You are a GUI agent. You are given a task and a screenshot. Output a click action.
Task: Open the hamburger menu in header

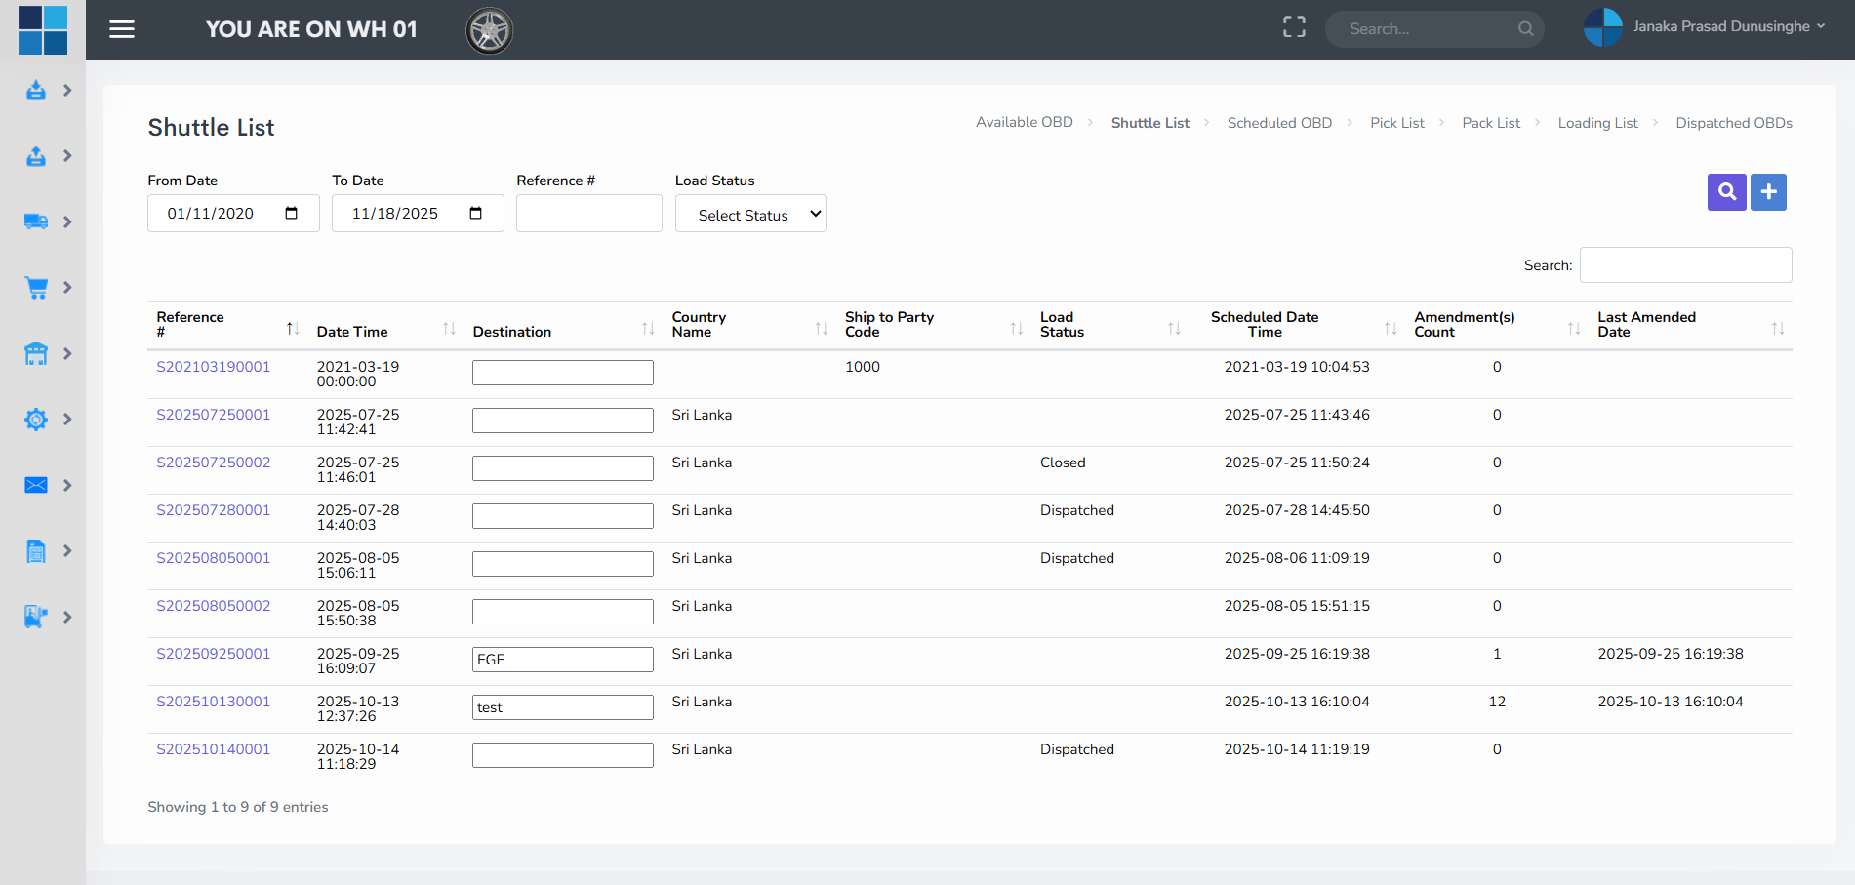(122, 29)
